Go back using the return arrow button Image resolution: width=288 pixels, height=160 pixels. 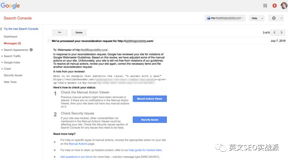[x=60, y=32]
